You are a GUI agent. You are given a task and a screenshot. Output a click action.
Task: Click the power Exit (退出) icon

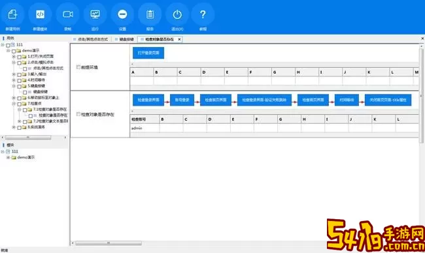pyautogui.click(x=177, y=14)
